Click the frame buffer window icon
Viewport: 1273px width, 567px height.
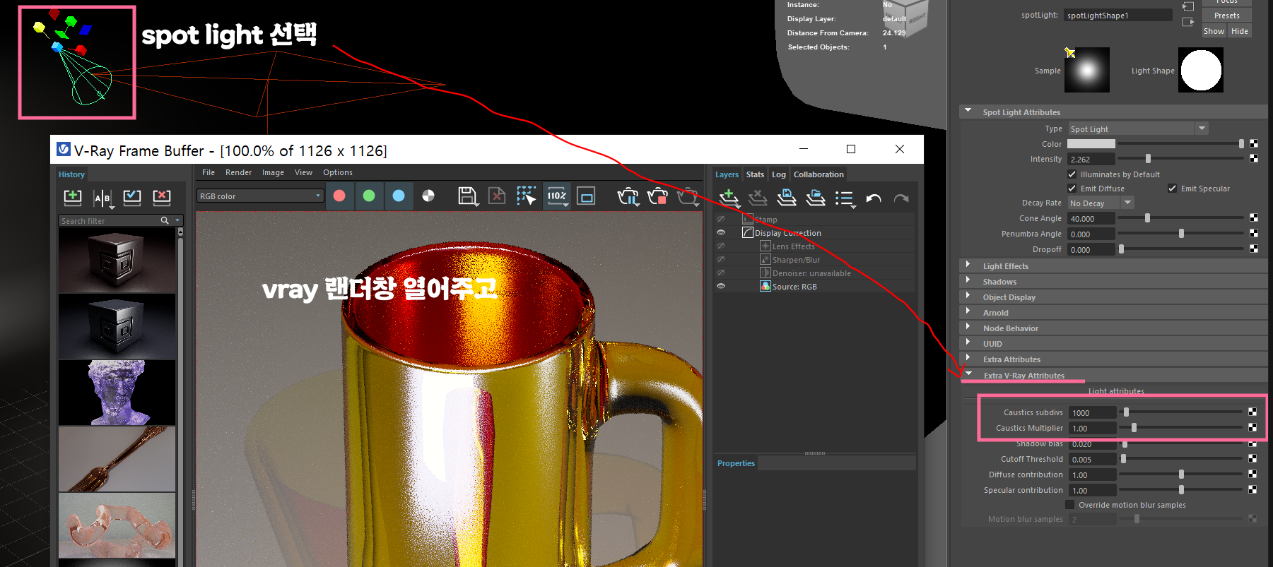(x=587, y=196)
